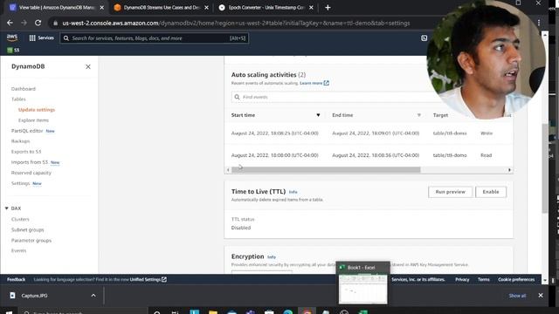559x314 pixels.
Task: Open the Privacy footer link
Action: tap(462, 279)
